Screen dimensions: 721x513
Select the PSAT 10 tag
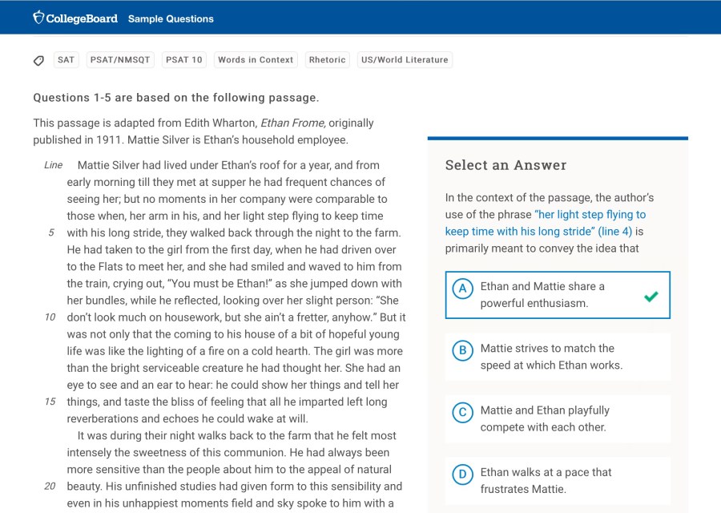point(184,60)
